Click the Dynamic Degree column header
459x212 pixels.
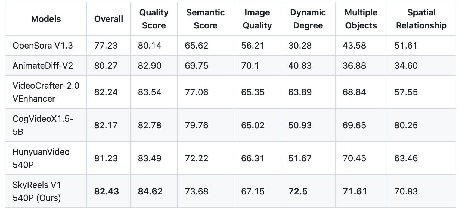[x=308, y=19]
